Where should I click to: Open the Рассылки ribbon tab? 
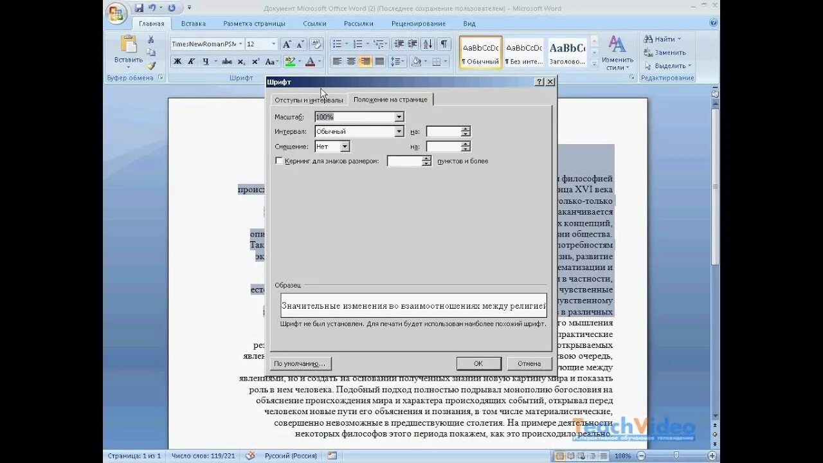358,23
